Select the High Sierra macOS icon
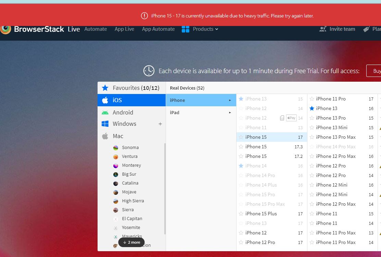Image resolution: width=381 pixels, height=257 pixels. [x=116, y=201]
